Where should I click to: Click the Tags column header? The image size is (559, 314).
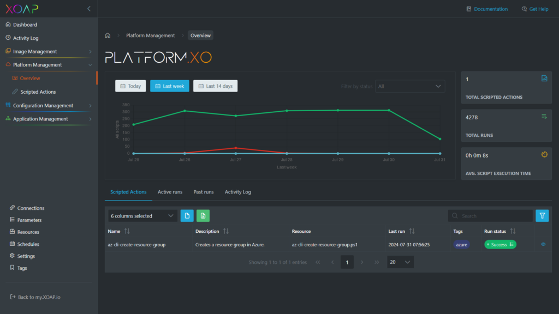458,231
